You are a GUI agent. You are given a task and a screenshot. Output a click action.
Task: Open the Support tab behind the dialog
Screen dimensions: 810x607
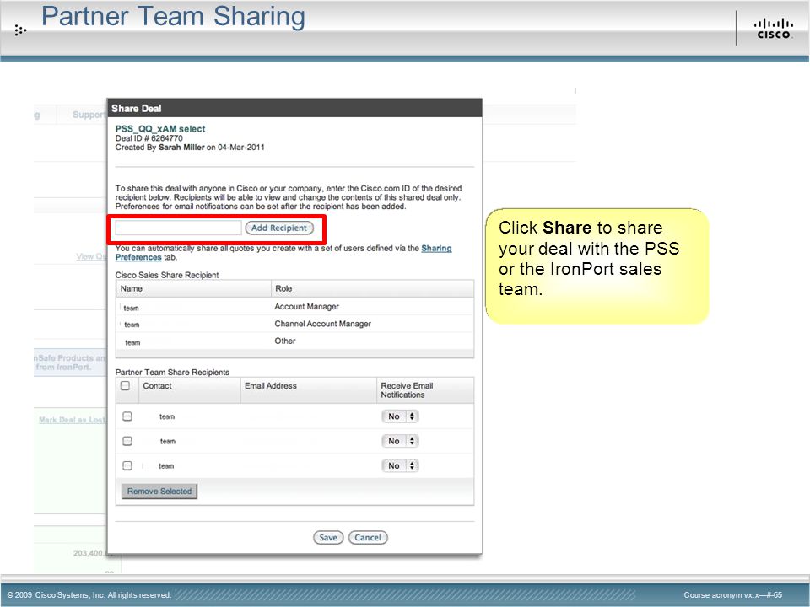(x=89, y=115)
